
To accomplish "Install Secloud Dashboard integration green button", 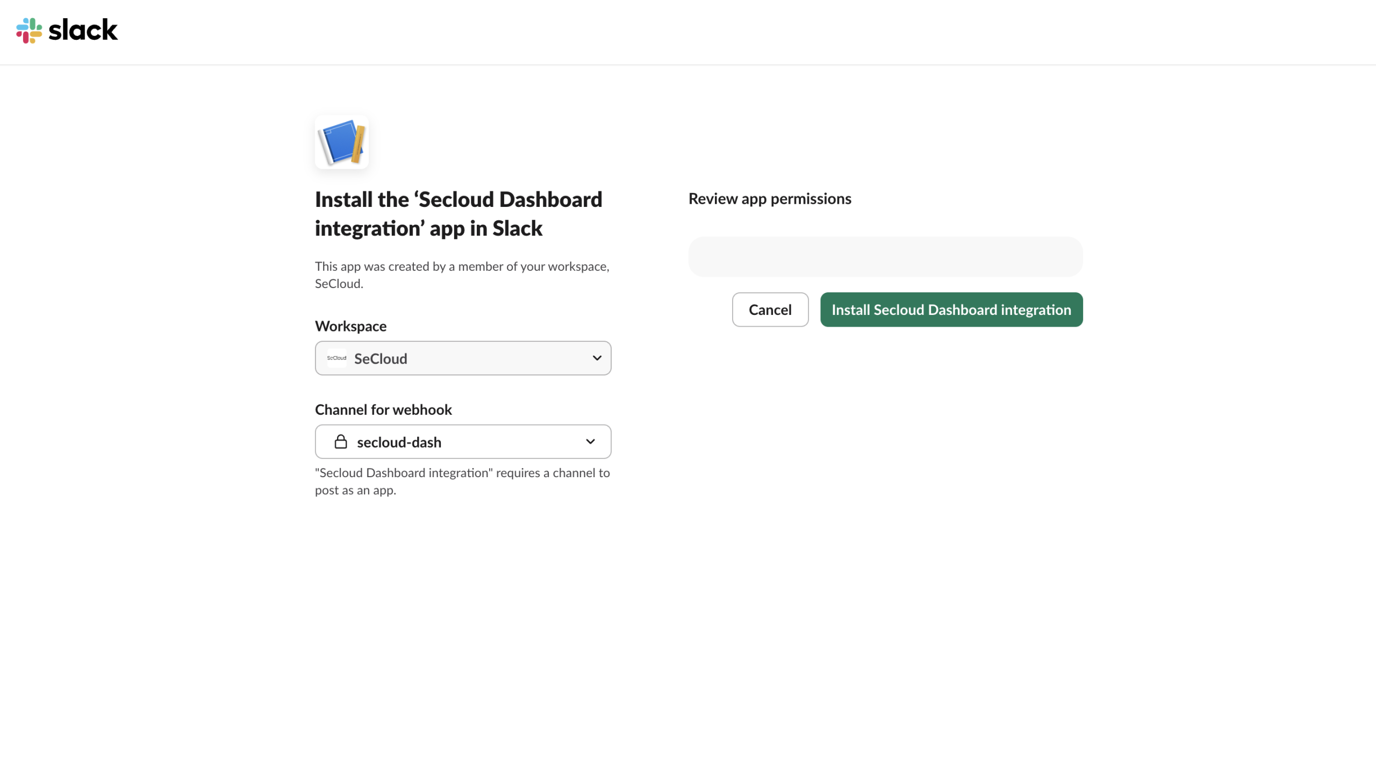I will 951,310.
